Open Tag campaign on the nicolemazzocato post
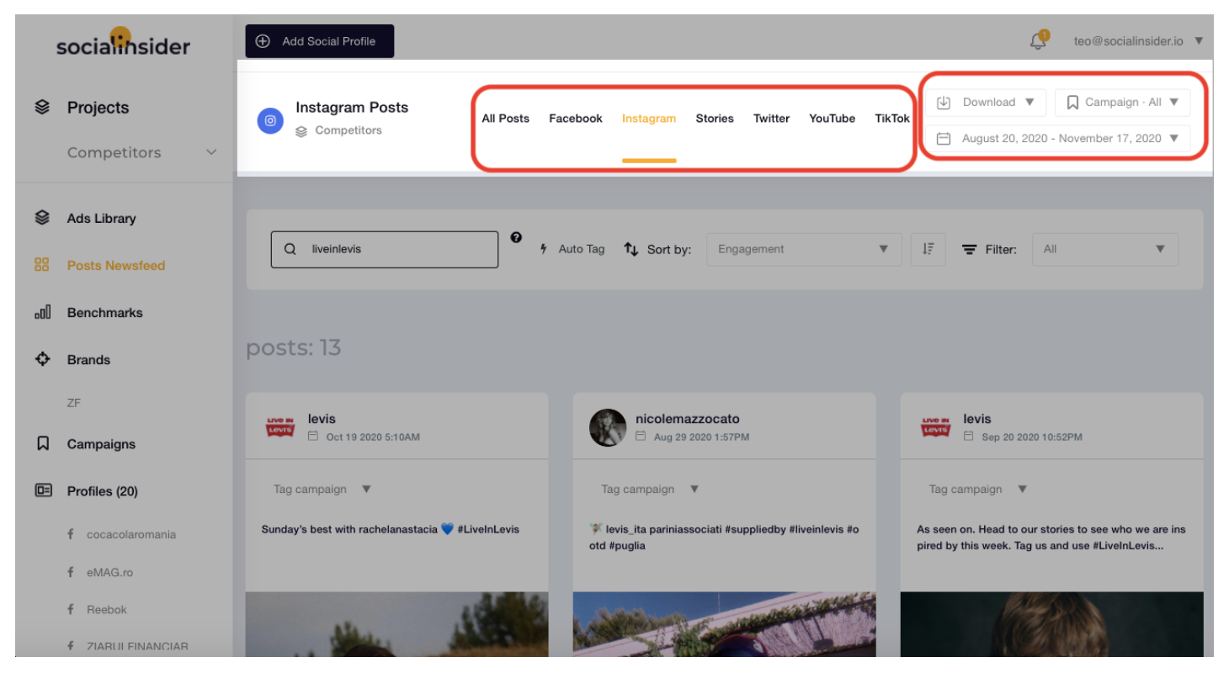This screenshot has width=1229, height=673. [650, 489]
